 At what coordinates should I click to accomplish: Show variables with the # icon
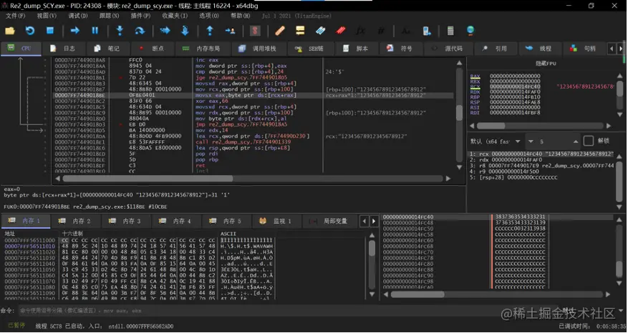(381, 31)
